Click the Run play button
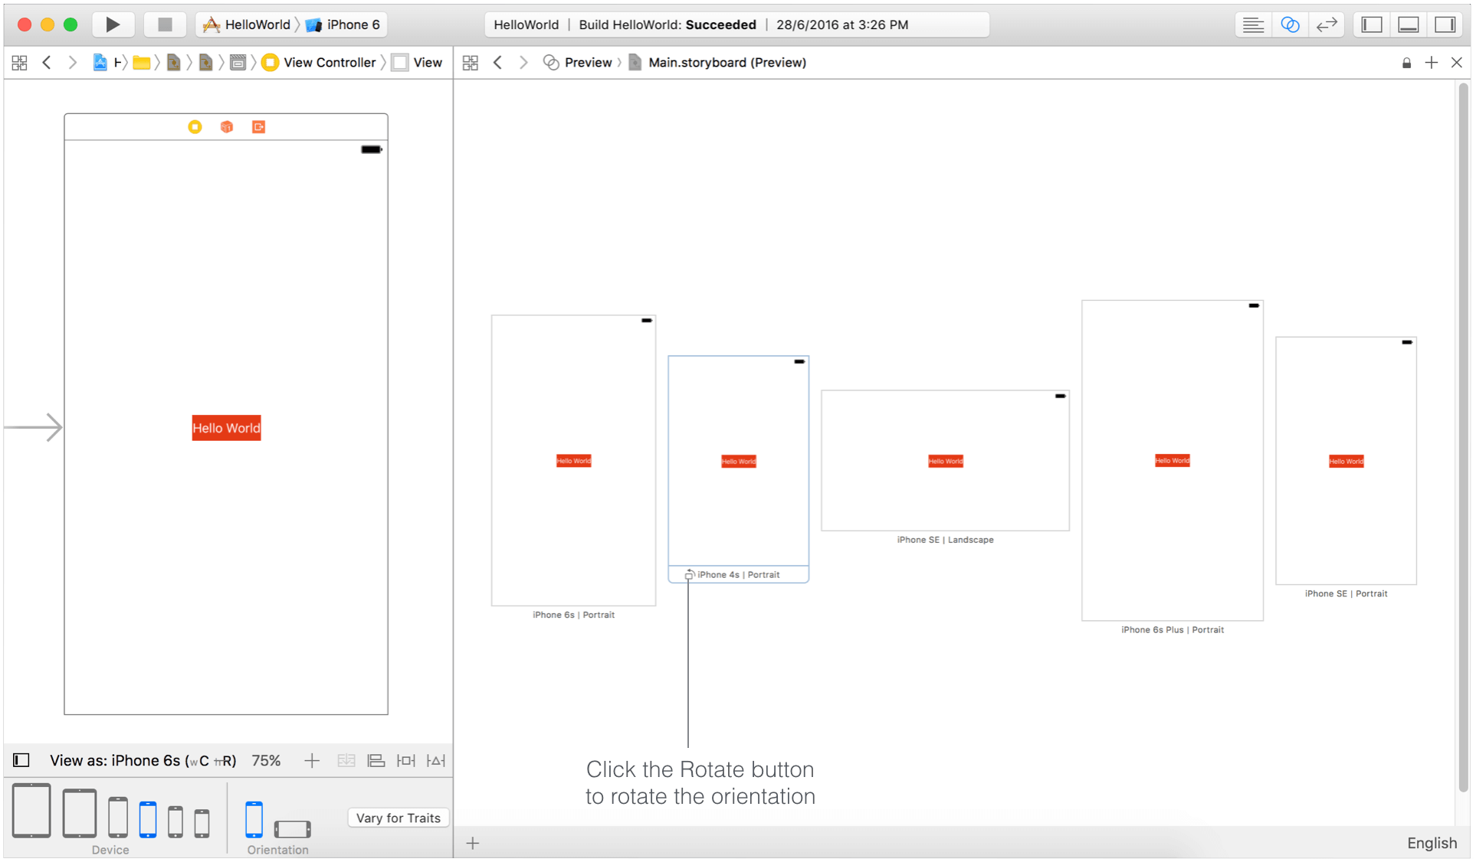 point(113,24)
